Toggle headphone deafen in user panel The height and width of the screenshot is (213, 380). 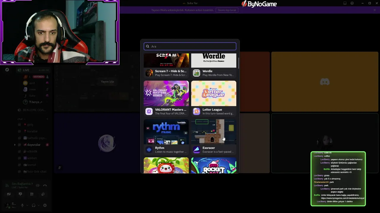coord(34,205)
